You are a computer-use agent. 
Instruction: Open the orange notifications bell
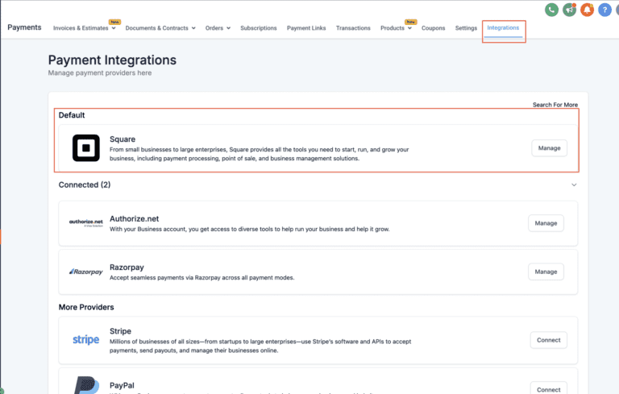pos(587,10)
